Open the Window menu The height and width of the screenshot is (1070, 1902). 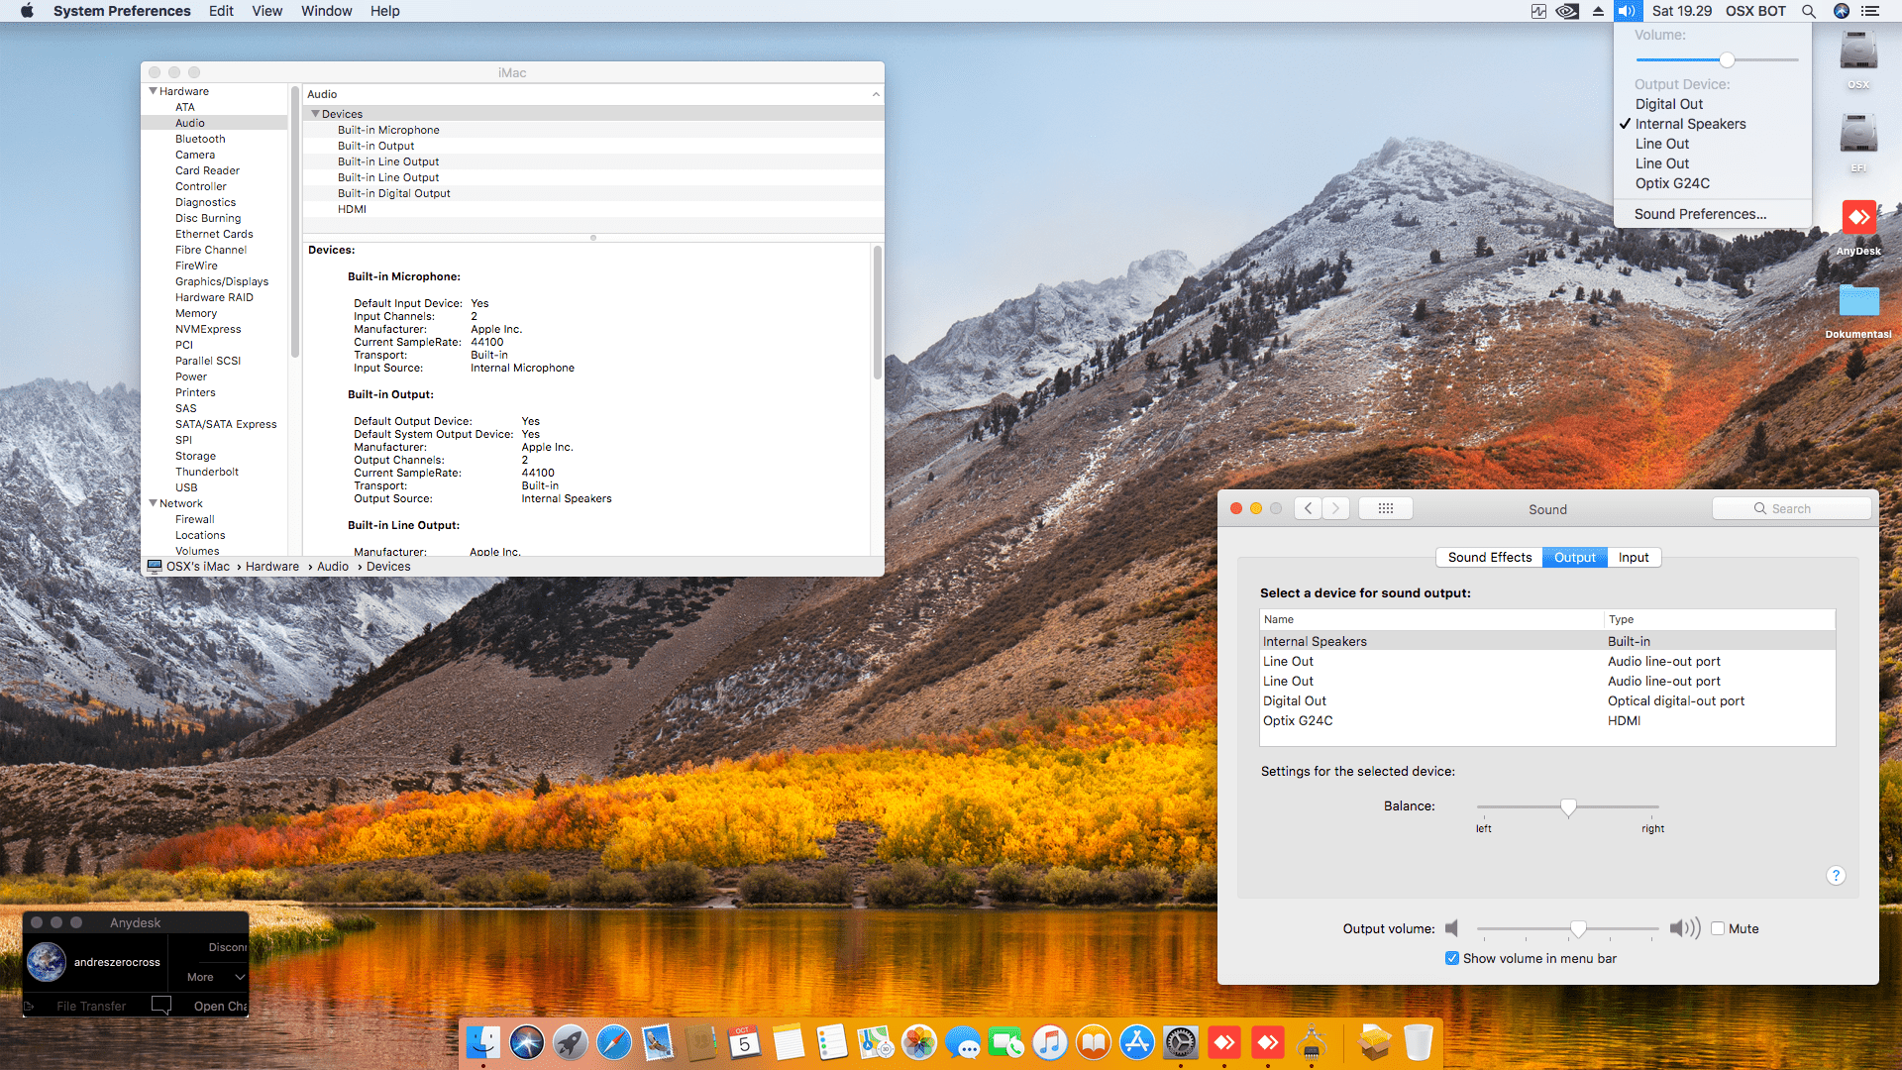(326, 11)
